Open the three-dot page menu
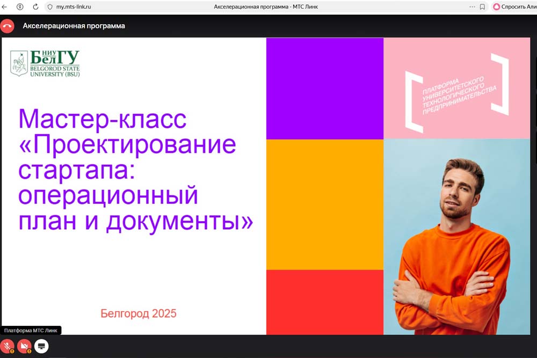537x358 pixels. click(472, 7)
